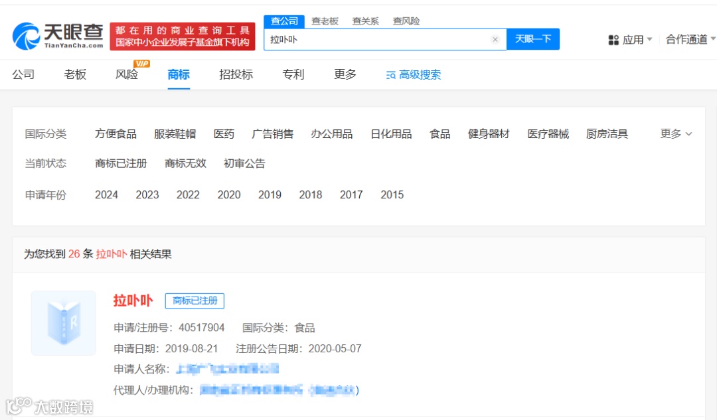717x420 pixels.
Task: Select application date 2019-08-21
Action: [191, 349]
